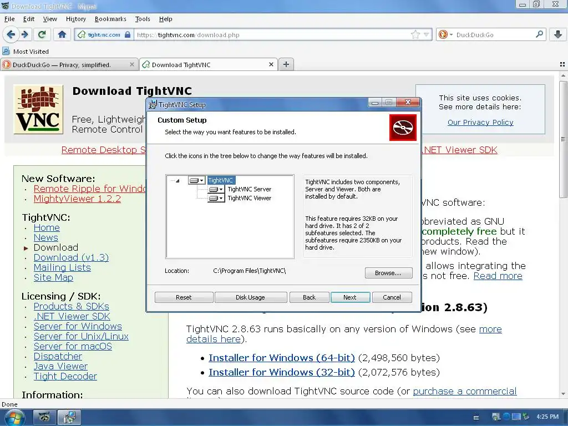Download Installer for Windows (32-bit)
The image size is (568, 426).
click(x=281, y=372)
